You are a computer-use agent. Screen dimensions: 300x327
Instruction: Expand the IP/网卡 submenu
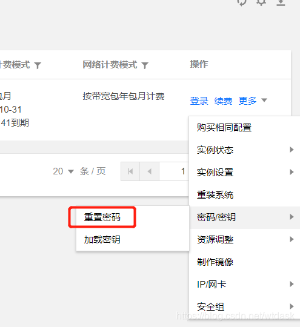[244, 284]
